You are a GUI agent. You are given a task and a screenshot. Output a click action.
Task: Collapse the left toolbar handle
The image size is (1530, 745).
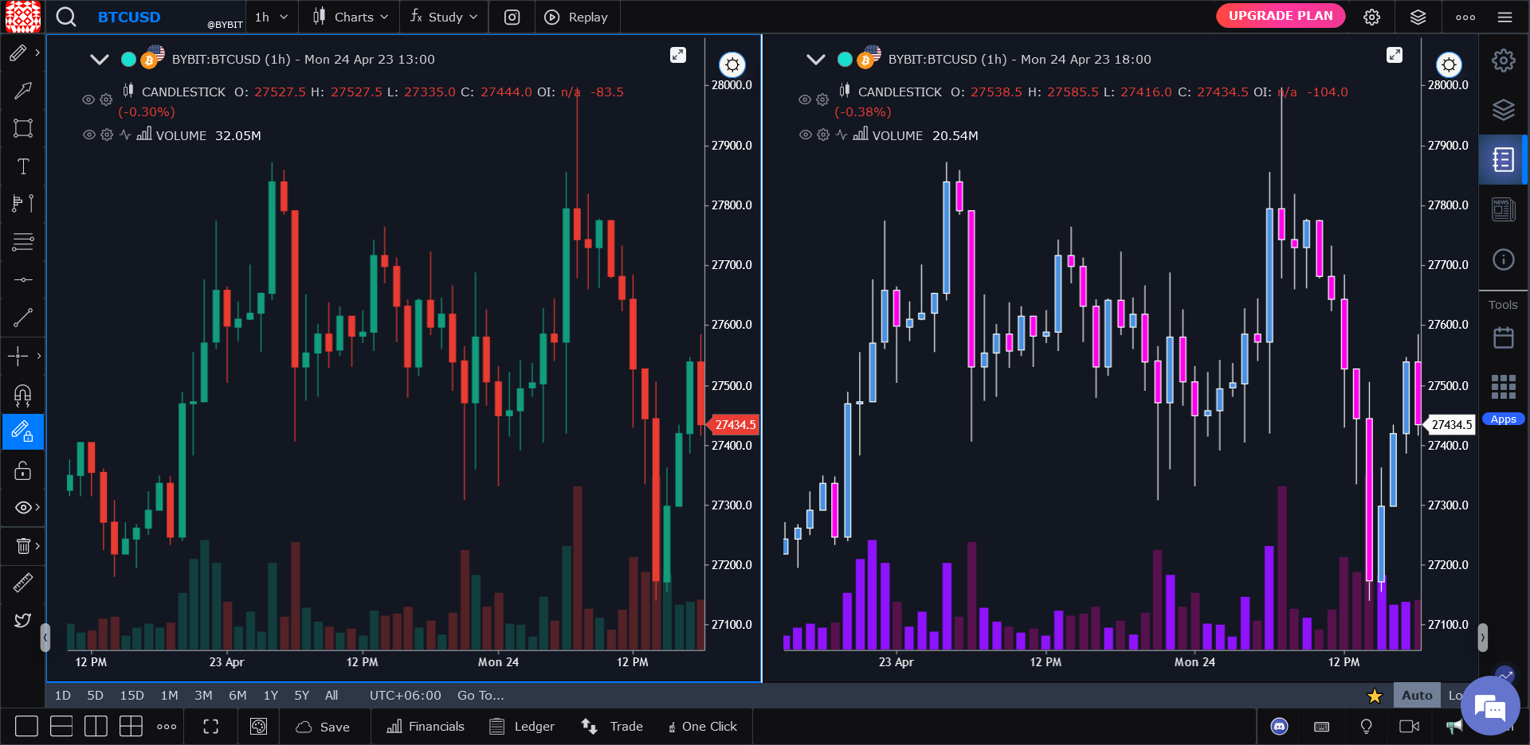[45, 638]
